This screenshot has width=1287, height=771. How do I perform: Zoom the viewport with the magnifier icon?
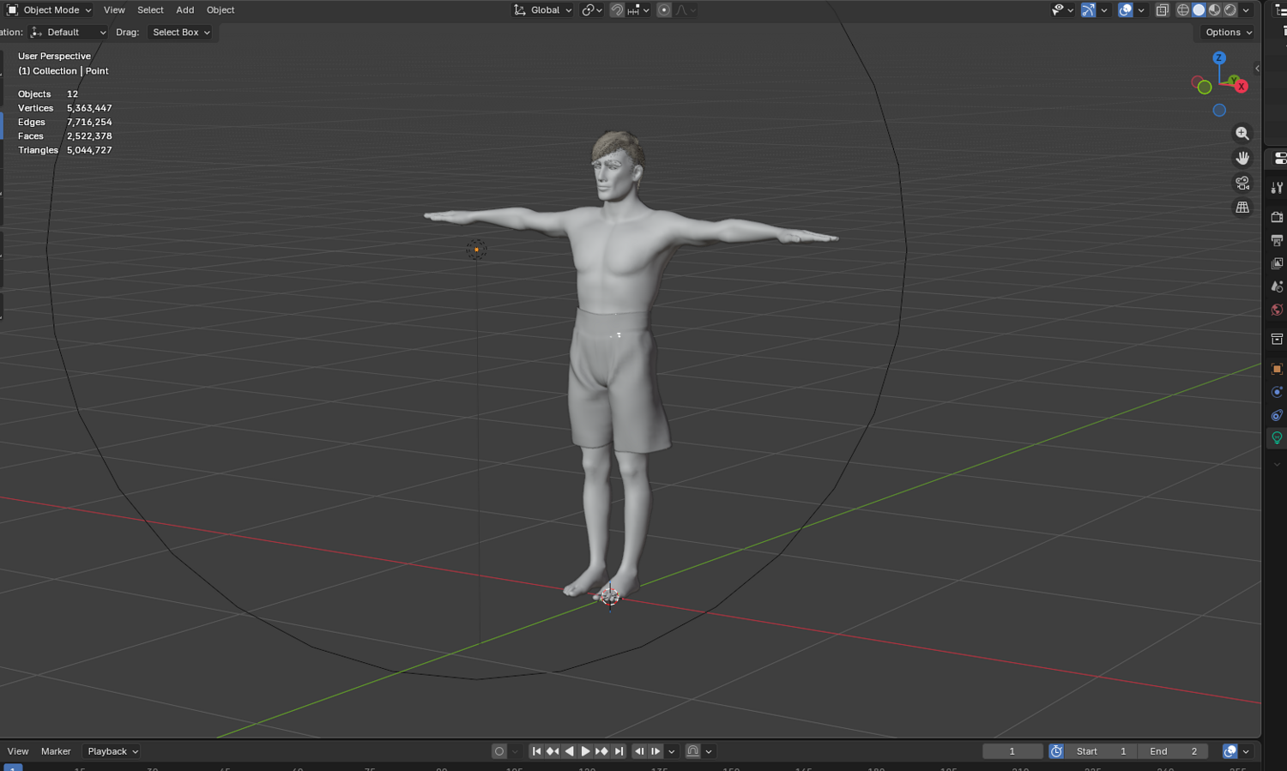tap(1242, 133)
